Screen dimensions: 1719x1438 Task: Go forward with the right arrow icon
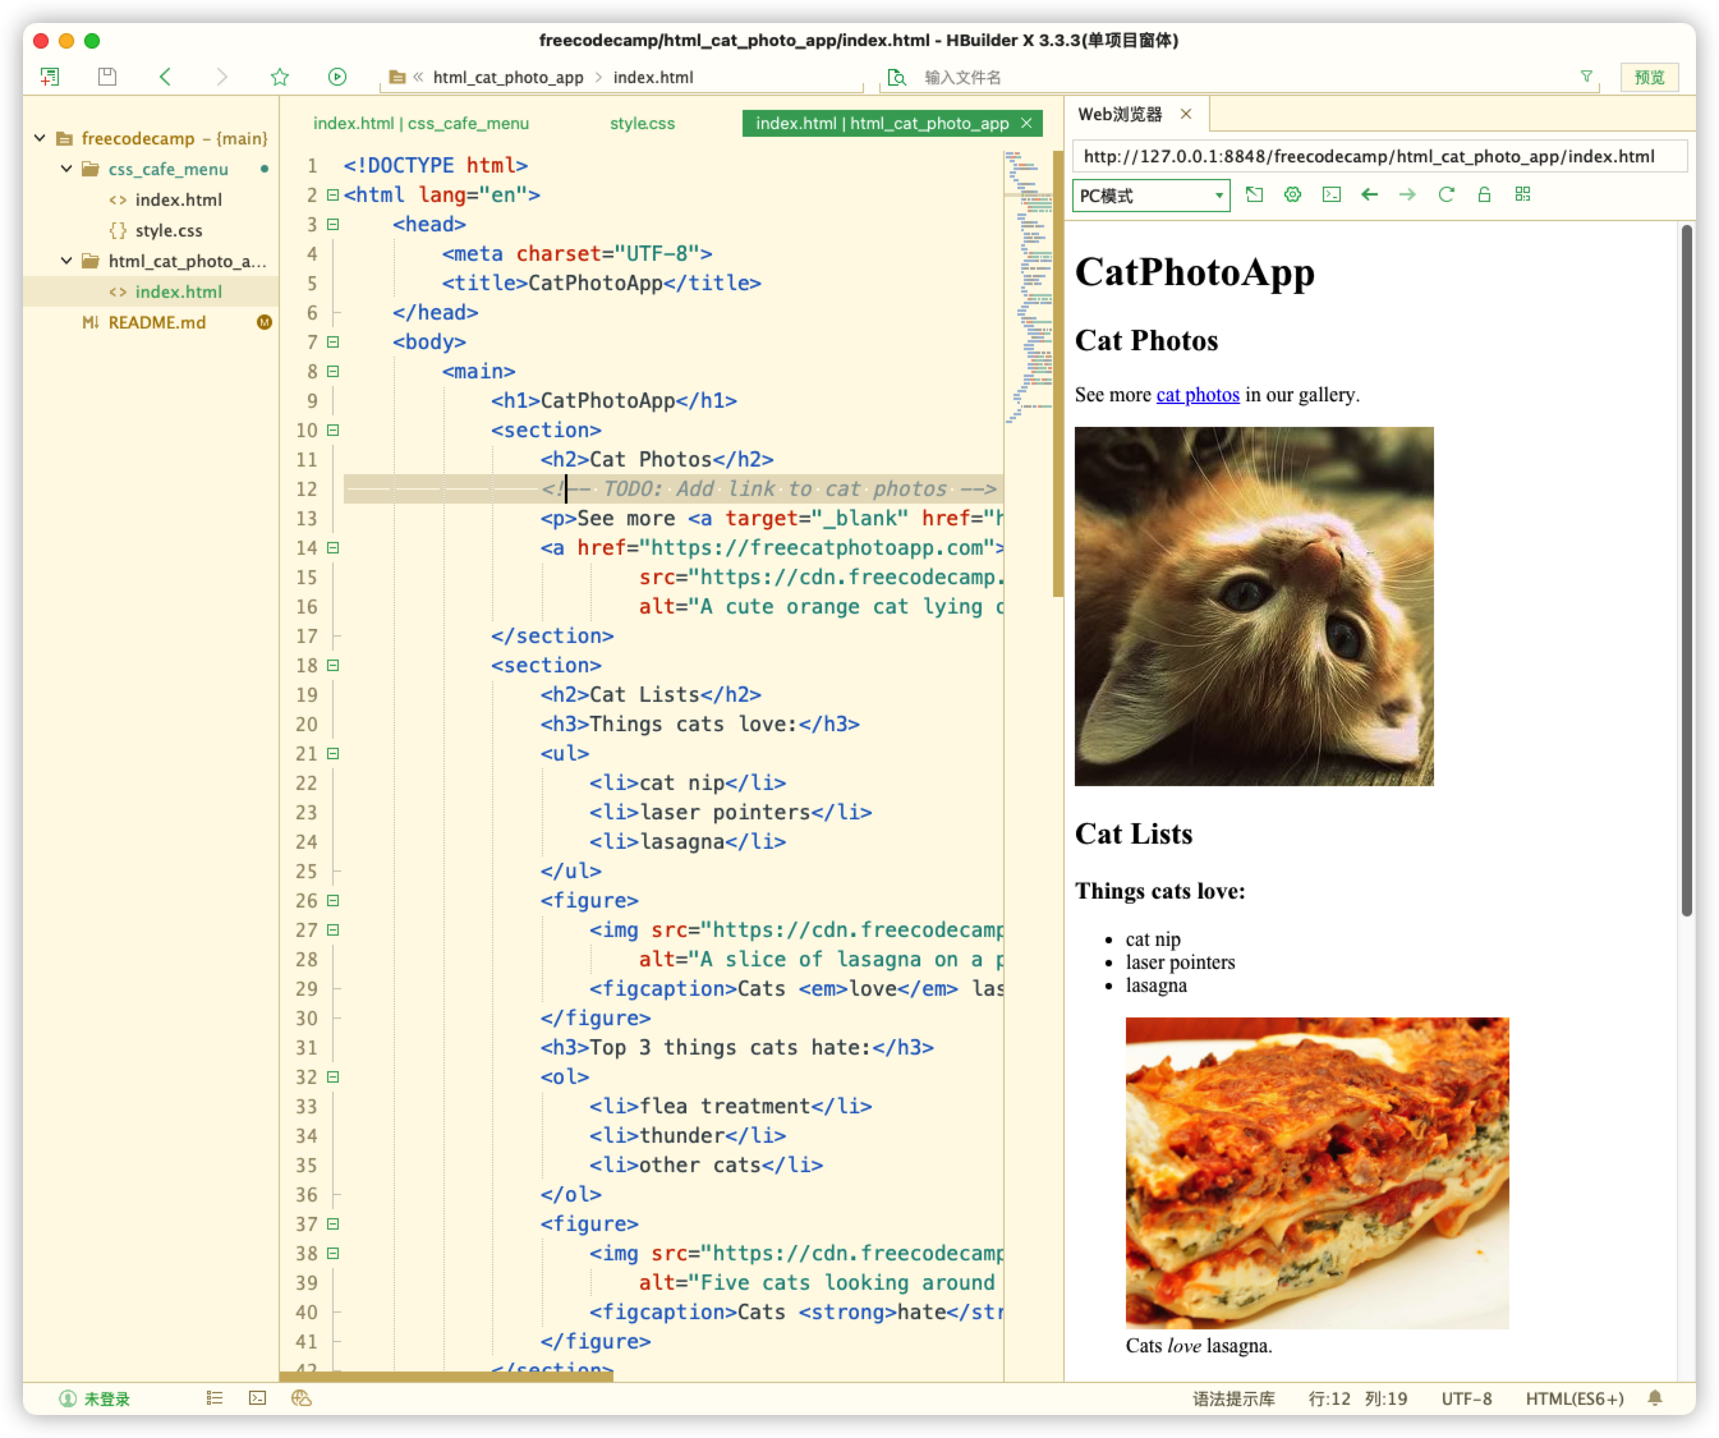click(222, 77)
